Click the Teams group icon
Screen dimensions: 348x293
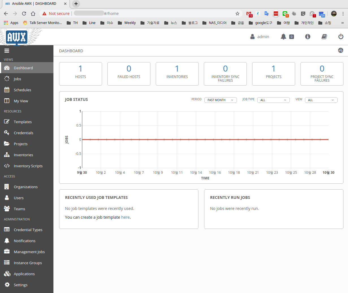coord(7,209)
